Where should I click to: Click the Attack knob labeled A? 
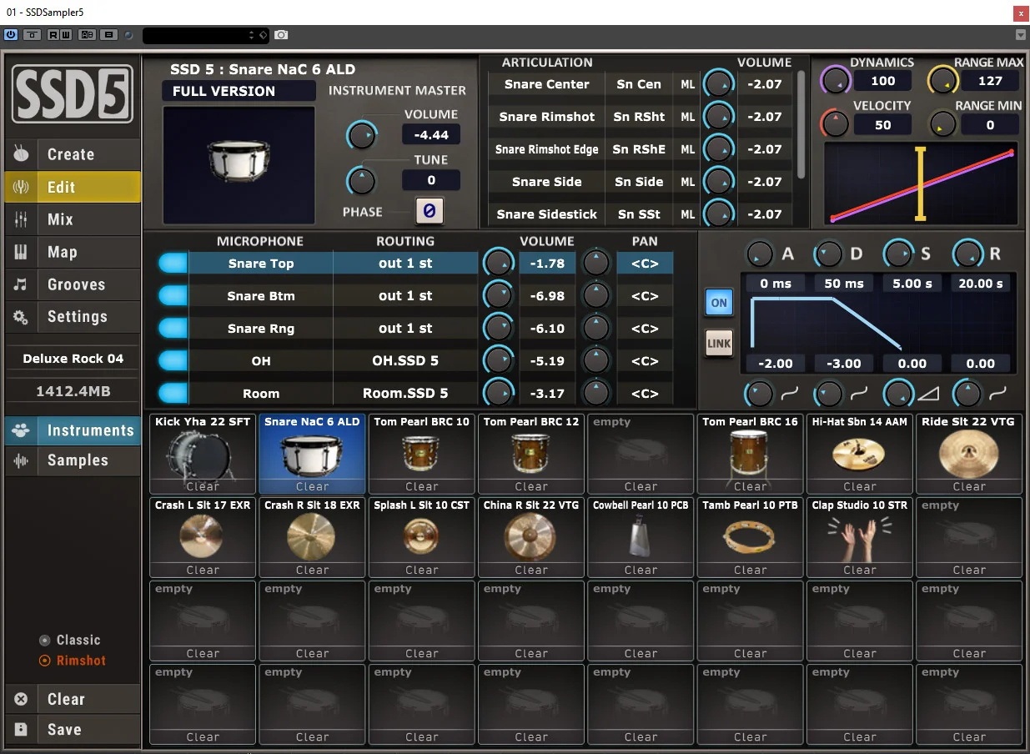759,254
